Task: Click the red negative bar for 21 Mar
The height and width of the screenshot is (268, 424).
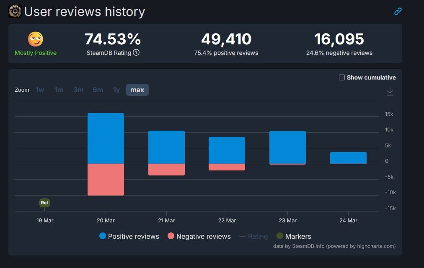Action: [x=166, y=170]
